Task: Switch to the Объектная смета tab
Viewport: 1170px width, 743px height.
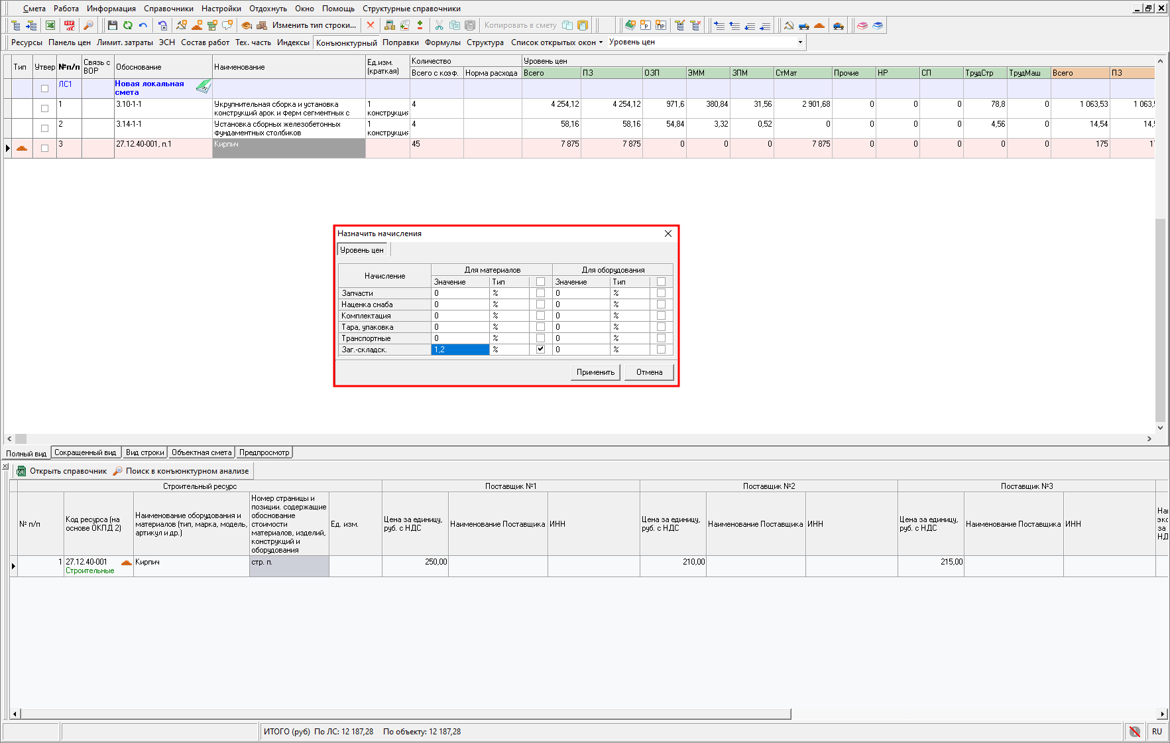Action: click(x=202, y=452)
